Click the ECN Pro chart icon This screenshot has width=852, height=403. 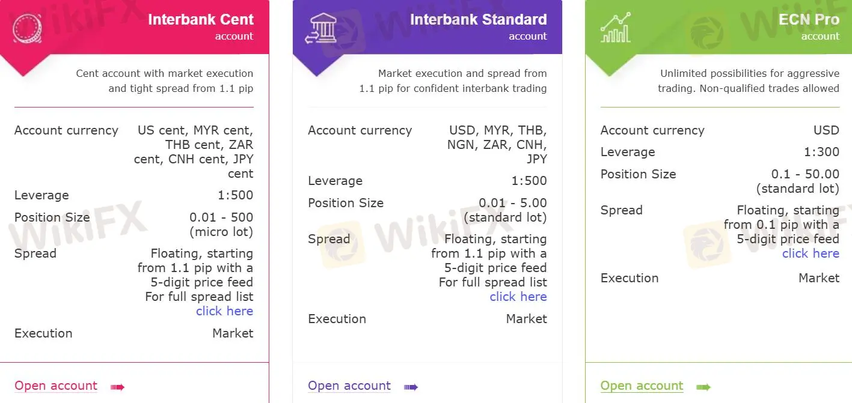tap(615, 28)
